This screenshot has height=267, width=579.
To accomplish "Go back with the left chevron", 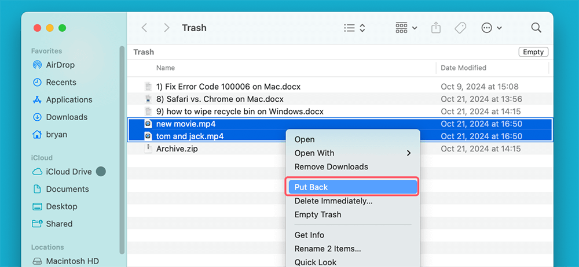I will point(144,28).
